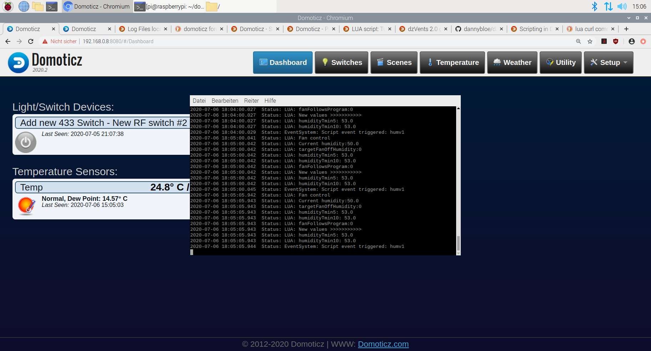Switch to the 'Scripting in' tab
The width and height of the screenshot is (651, 351).
[x=535, y=29]
